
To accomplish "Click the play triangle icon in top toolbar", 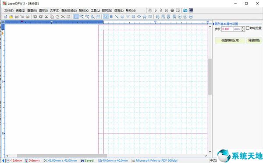I will pyautogui.click(x=156, y=10).
